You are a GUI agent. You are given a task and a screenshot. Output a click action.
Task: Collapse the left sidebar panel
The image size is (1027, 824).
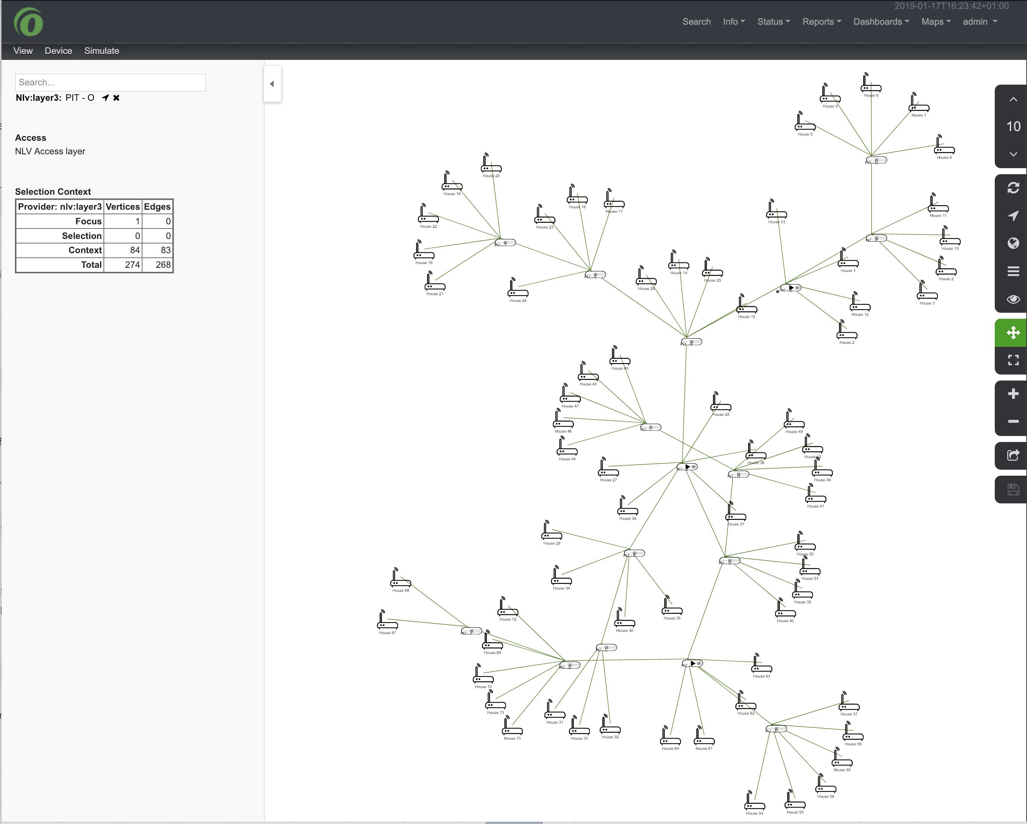(x=272, y=84)
